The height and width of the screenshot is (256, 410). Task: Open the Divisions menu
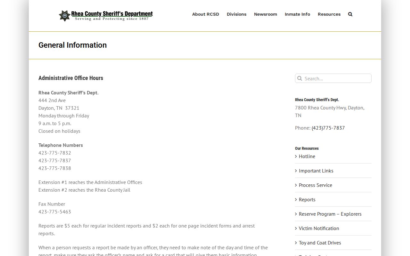236,14
